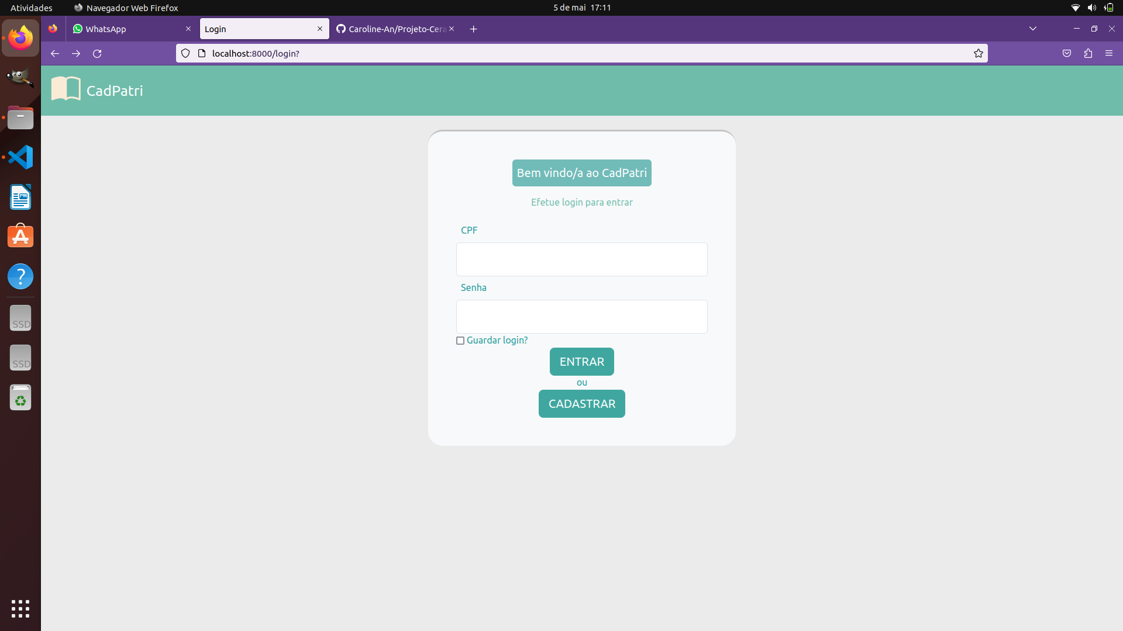Viewport: 1123px width, 631px height.
Task: Focus the CPF input field
Action: [x=582, y=259]
